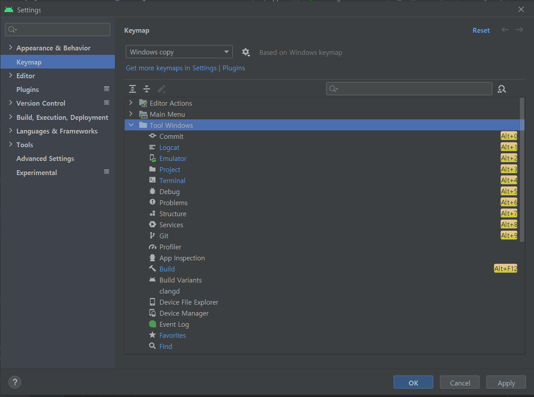Click the Logcat row icon
Viewport: 534px width, 397px height.
point(152,147)
